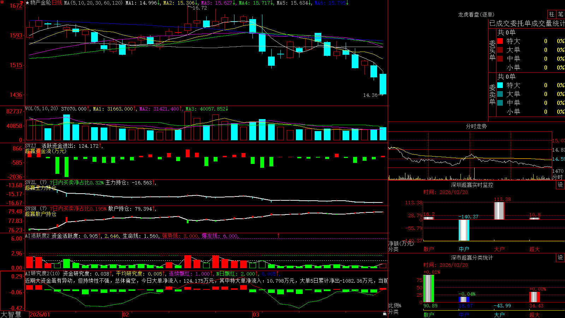Click the 16.72 high price marker
Image resolution: width=565 pixels, height=318 pixels.
tap(200, 8)
